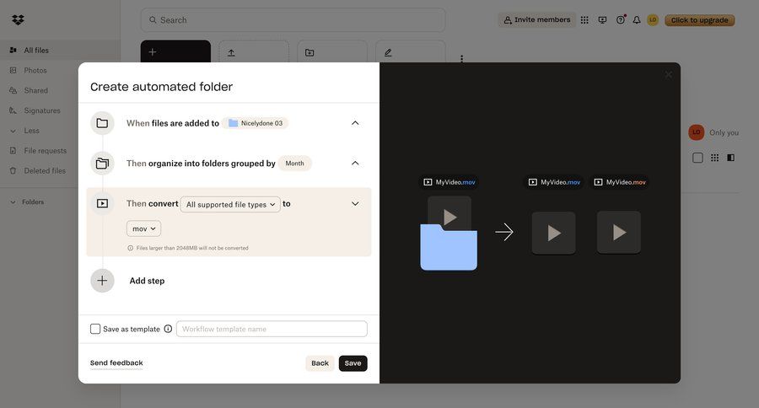The image size is (759, 408).
Task: Click the source MyVideo.mov label
Action: click(x=449, y=182)
